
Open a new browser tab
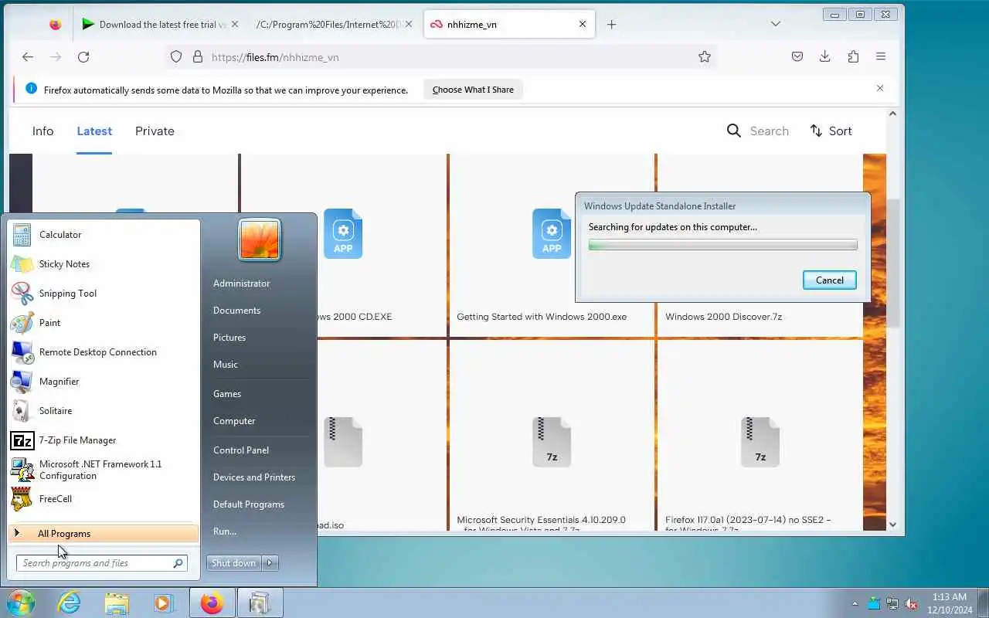(611, 24)
